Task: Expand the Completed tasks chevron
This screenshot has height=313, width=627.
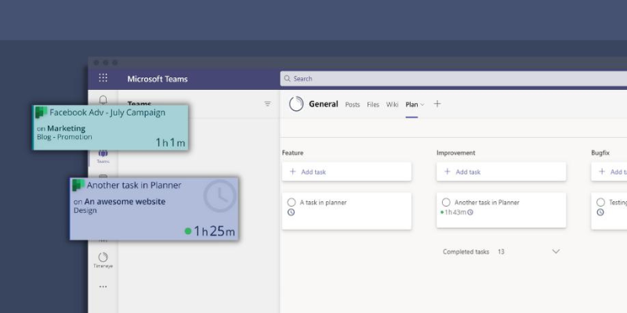Action: pyautogui.click(x=556, y=251)
